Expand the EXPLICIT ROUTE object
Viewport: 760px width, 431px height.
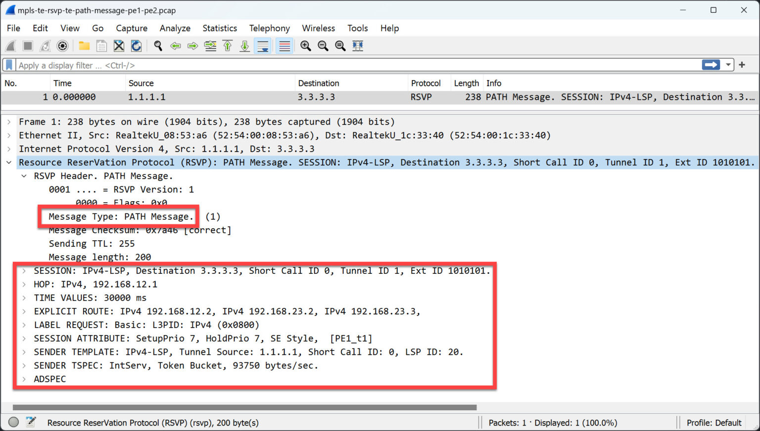(x=24, y=311)
